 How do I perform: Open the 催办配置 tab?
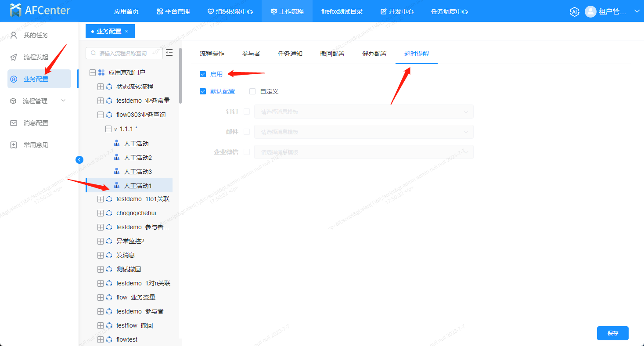(374, 54)
